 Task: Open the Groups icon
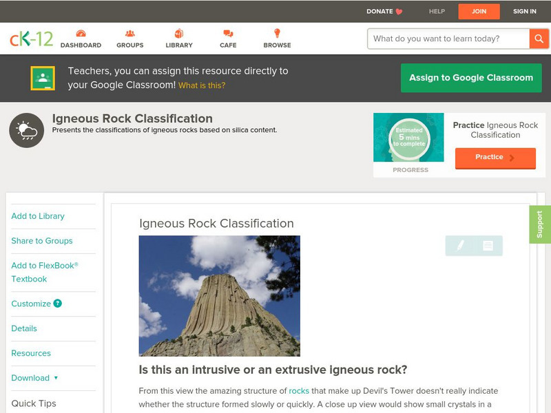click(x=129, y=34)
